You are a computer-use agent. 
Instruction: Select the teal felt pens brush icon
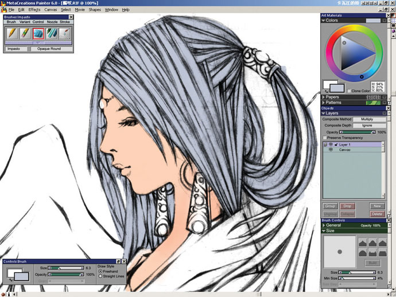[52, 34]
